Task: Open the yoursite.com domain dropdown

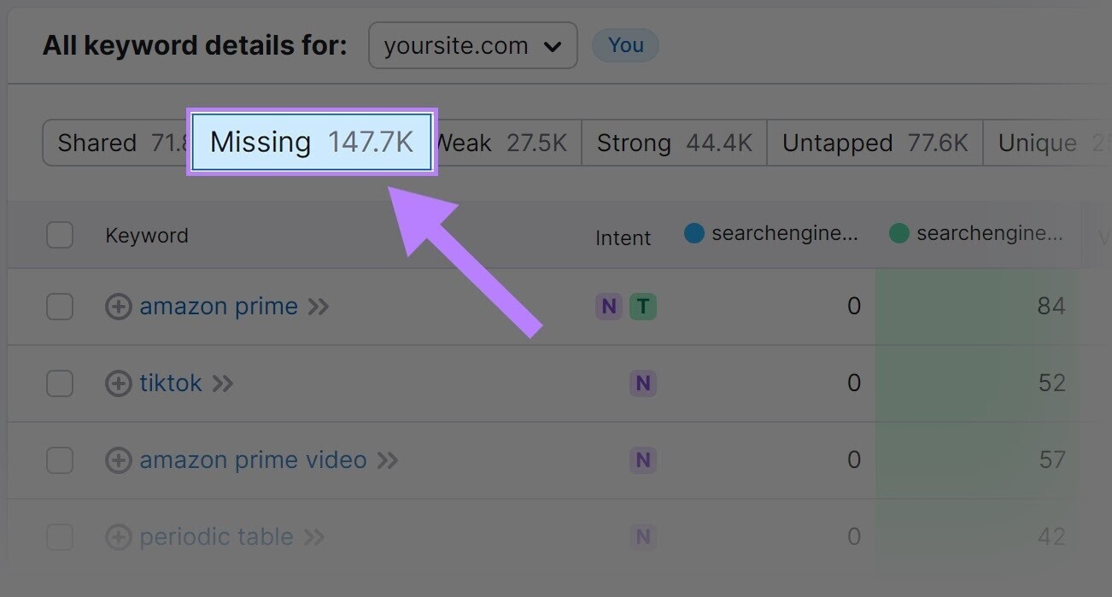Action: click(472, 45)
